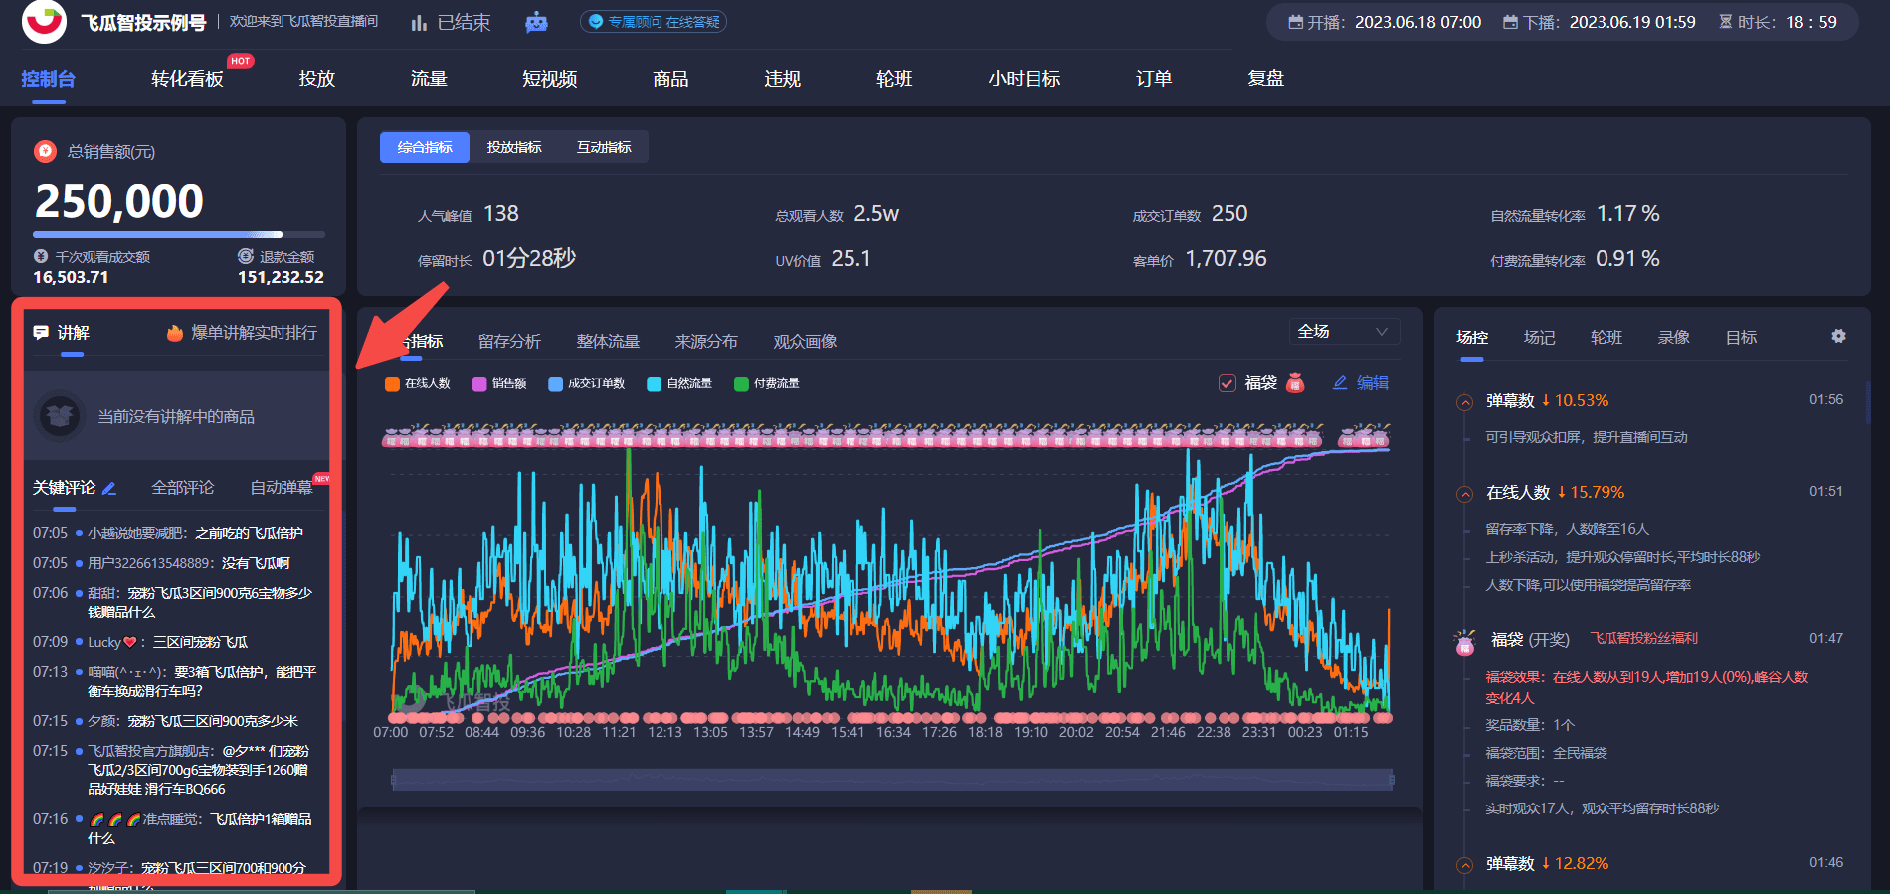1890x894 pixels.
Task: Select the 控制台 nav tab
Action: tap(48, 79)
